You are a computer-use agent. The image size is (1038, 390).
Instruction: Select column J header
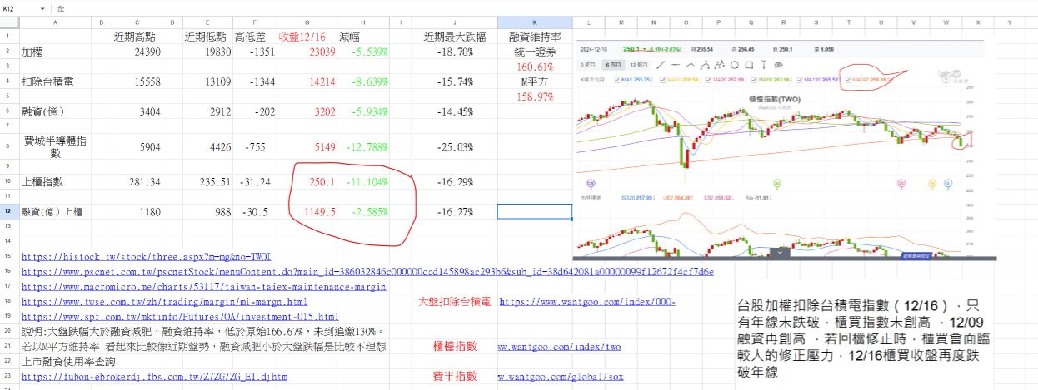coord(455,23)
